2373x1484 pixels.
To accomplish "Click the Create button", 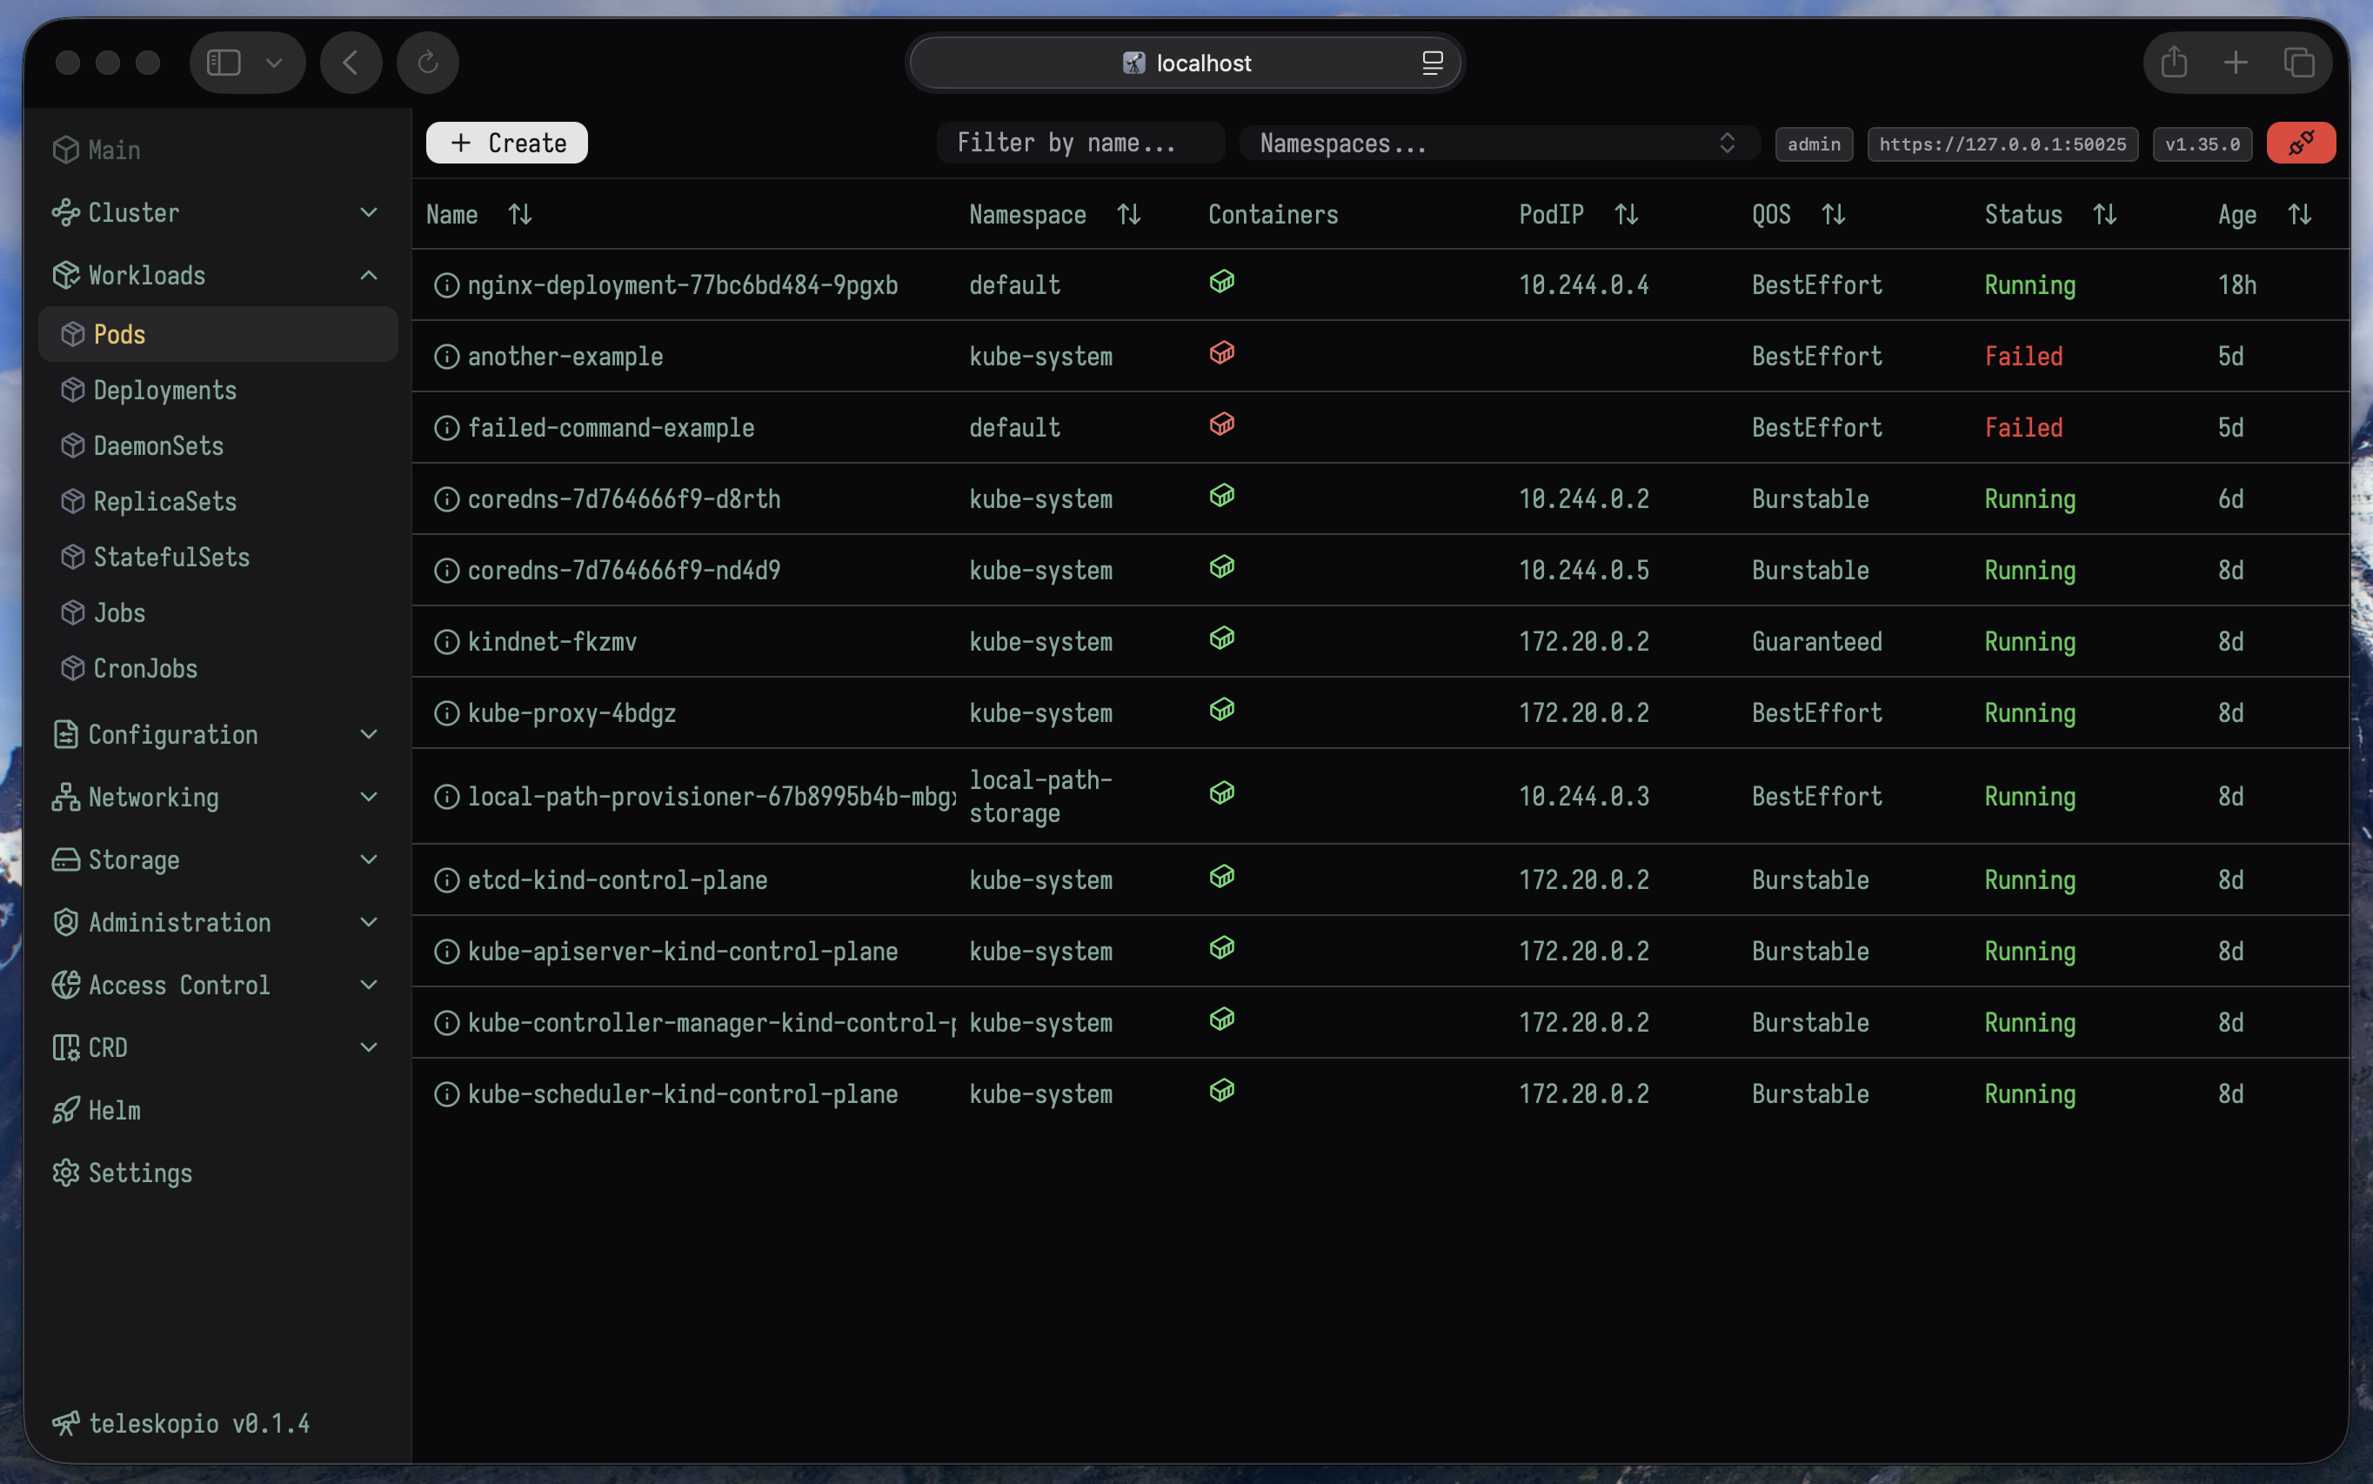I will 507,144.
